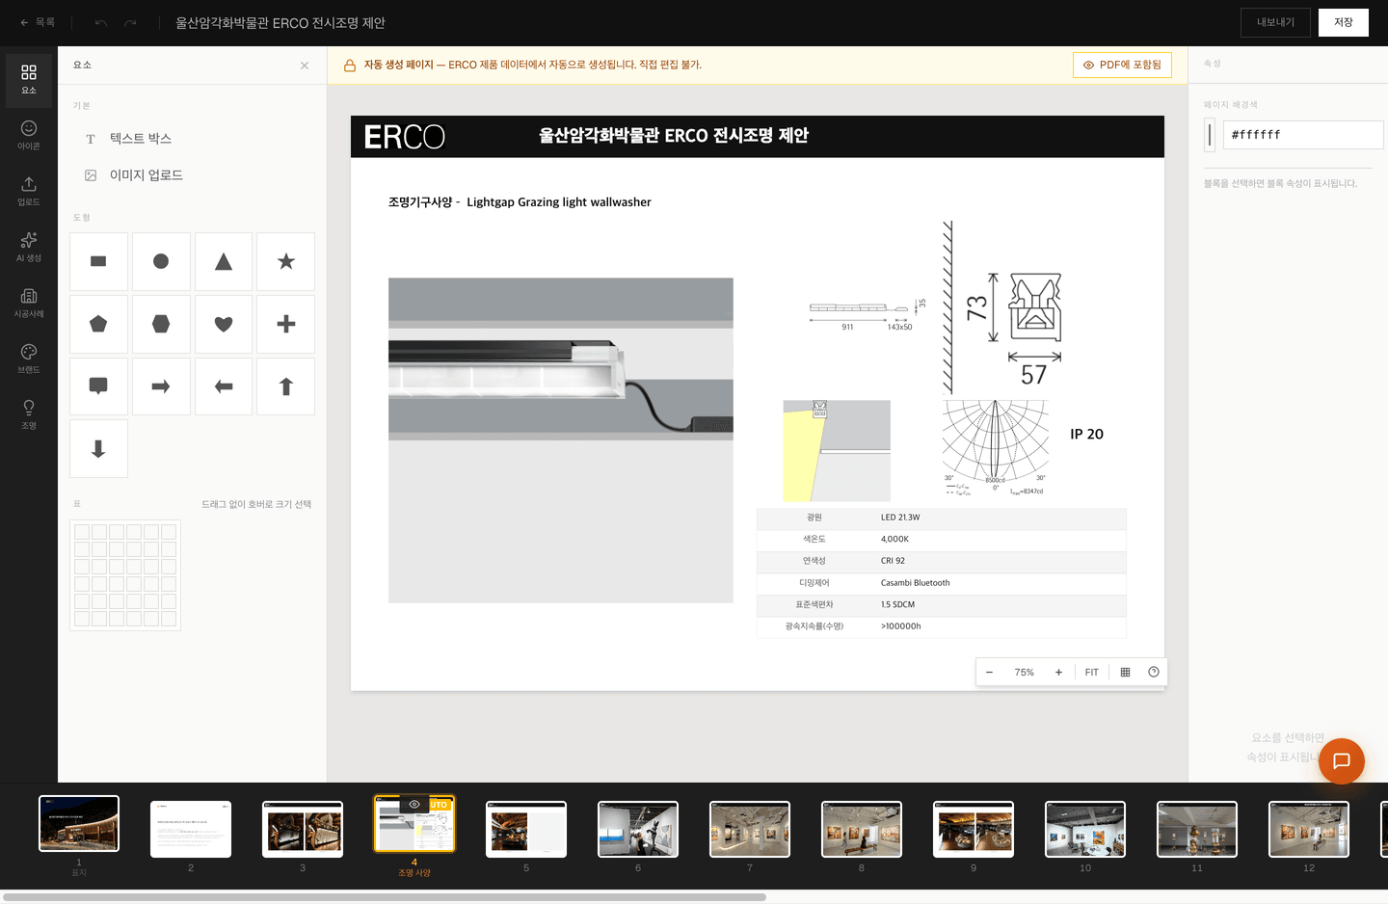Image resolution: width=1388 pixels, height=904 pixels.
Task: Insert the pentagon shape
Action: coord(98,324)
